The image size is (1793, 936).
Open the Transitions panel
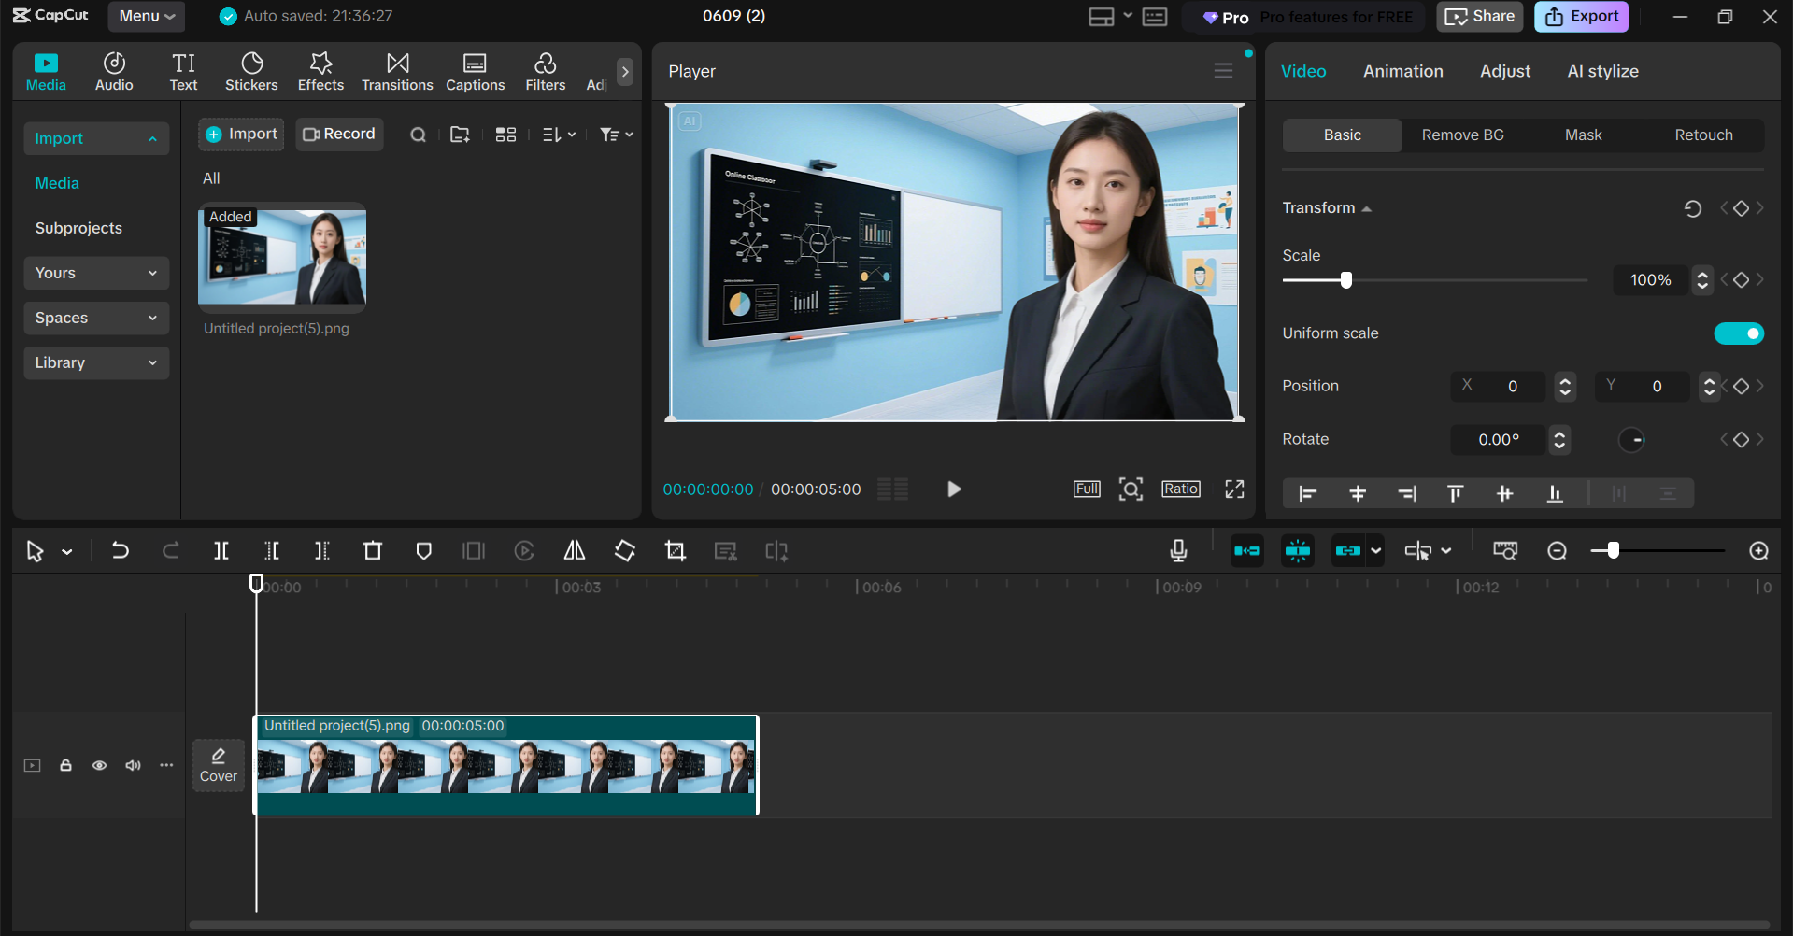coord(397,72)
